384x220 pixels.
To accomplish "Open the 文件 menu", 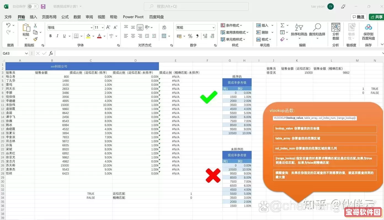I will (8, 17).
